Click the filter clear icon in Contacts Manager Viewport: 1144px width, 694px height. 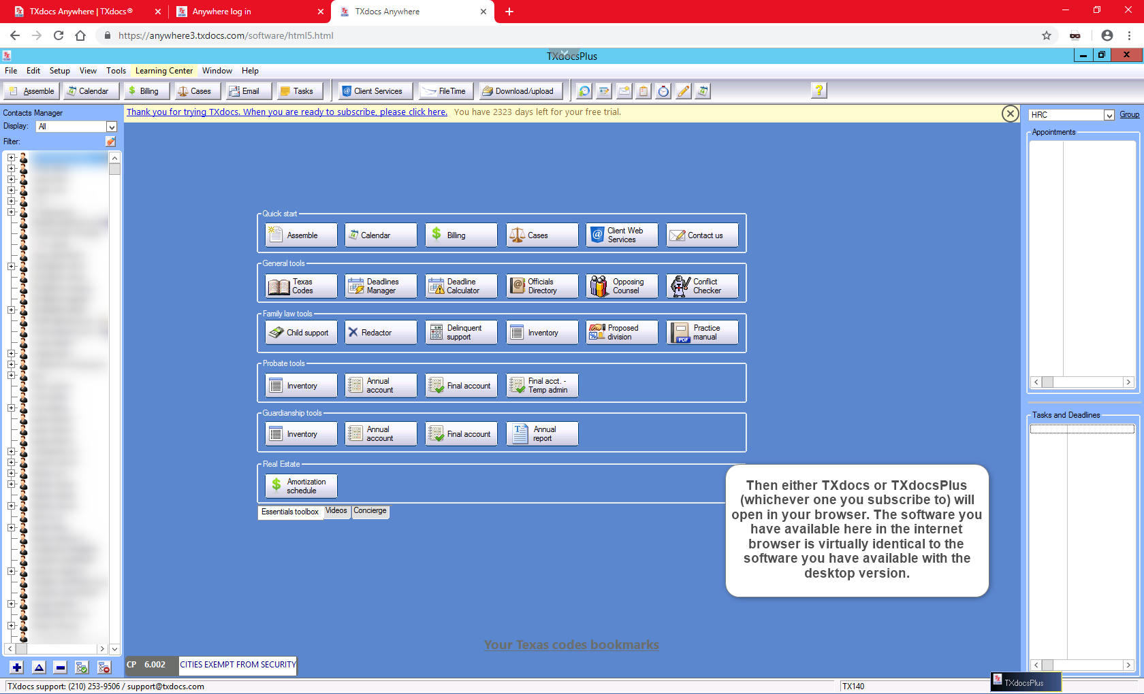point(110,142)
